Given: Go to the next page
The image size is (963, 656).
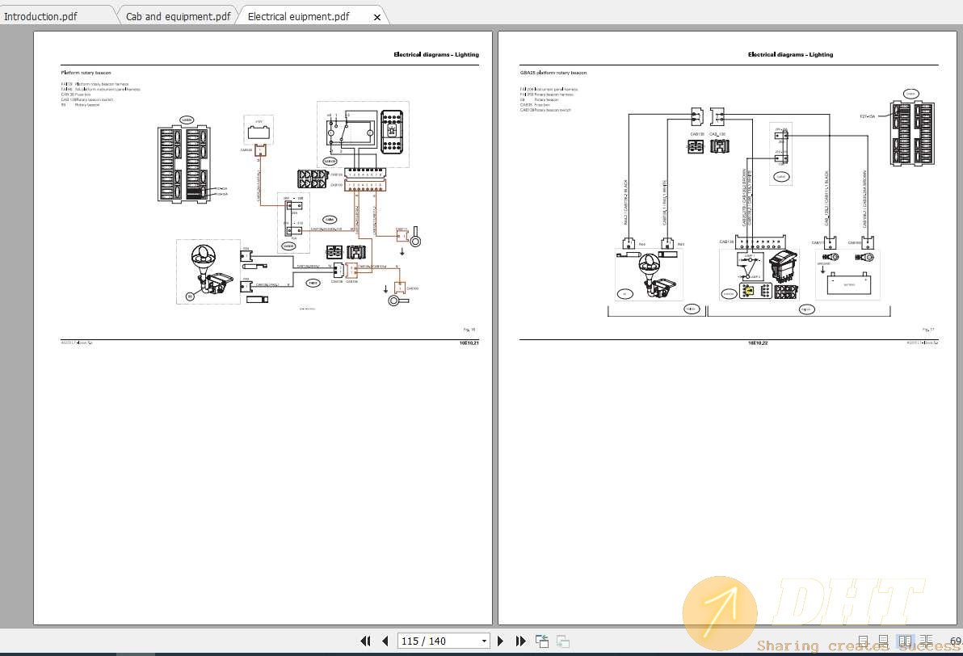Looking at the screenshot, I should [501, 641].
